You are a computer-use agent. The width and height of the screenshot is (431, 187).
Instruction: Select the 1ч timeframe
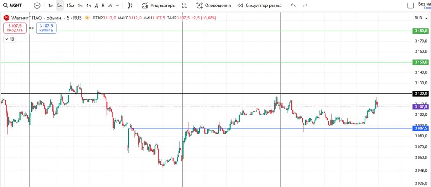pyautogui.click(x=80, y=6)
